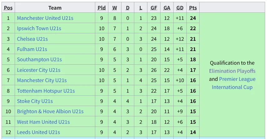Open Brighton & Hove Albion U21s link

click(x=50, y=111)
